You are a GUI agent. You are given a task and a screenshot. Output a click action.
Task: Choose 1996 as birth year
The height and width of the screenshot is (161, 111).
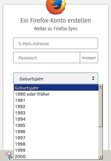[x=56, y=132]
